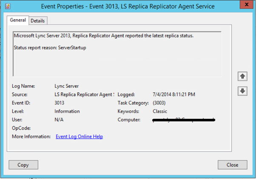Click the 'Status report reason: ServerStartup' line
The height and width of the screenshot is (179, 257).
pyautogui.click(x=50, y=48)
